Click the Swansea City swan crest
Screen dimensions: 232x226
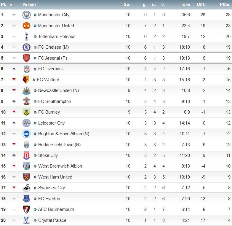pyautogui.click(x=26, y=188)
